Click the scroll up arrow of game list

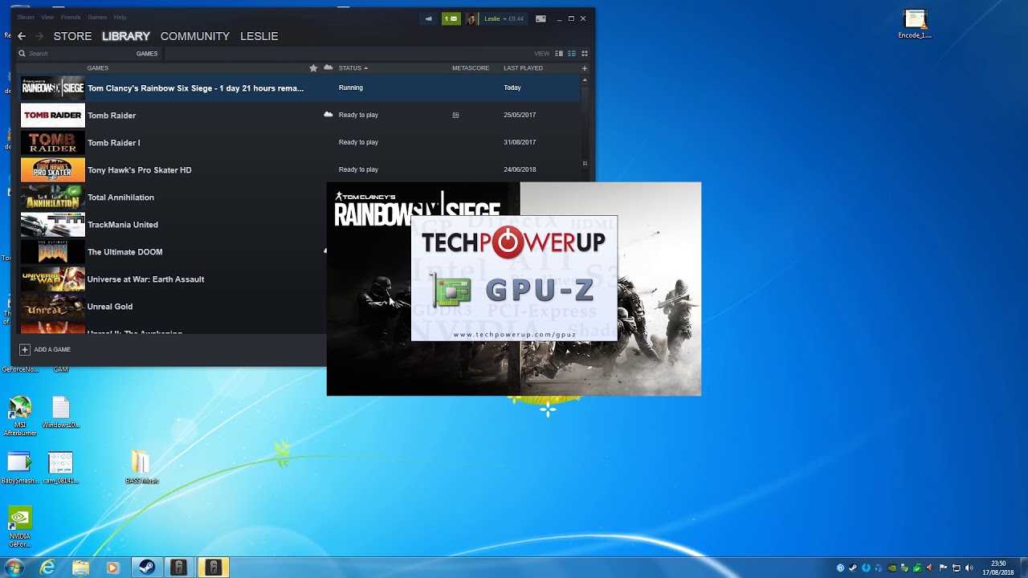tap(585, 80)
